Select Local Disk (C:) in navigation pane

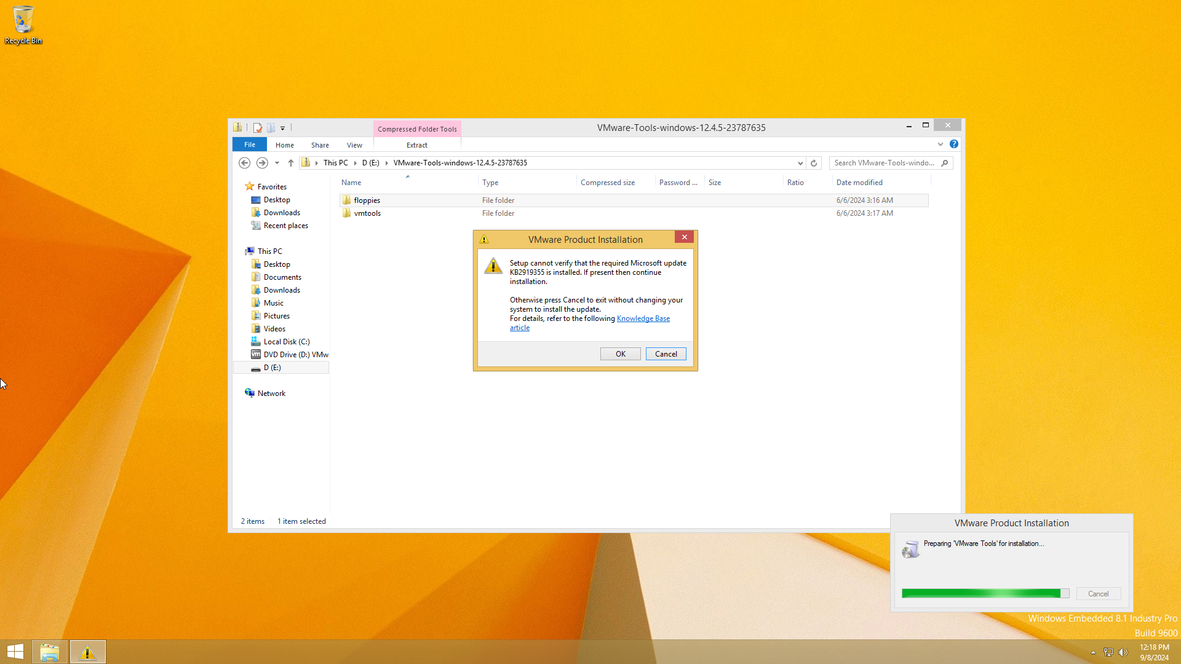coord(286,342)
